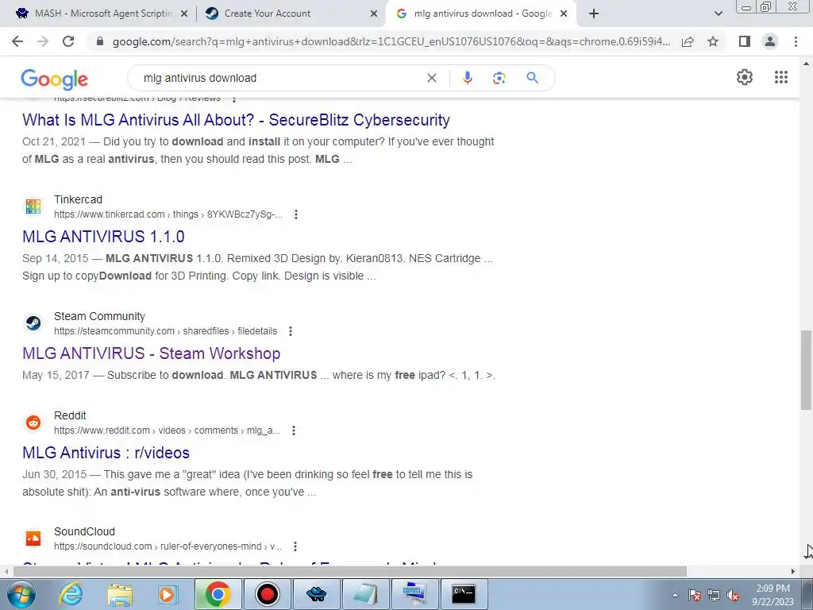Open SecureBlitz MLG Antivirus article link
This screenshot has width=813, height=610.
pyautogui.click(x=236, y=120)
